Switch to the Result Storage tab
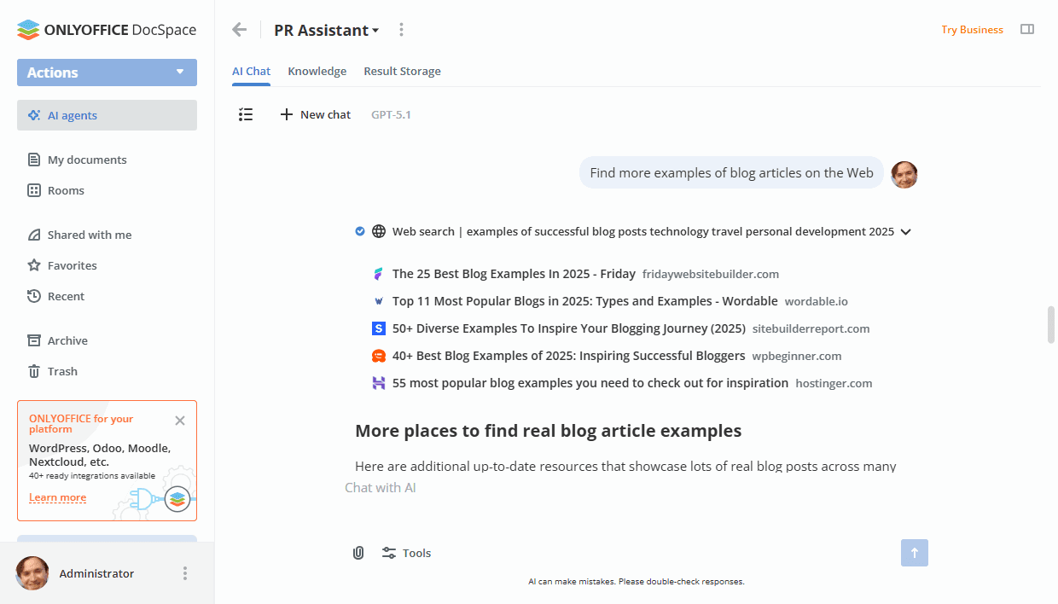 [402, 71]
